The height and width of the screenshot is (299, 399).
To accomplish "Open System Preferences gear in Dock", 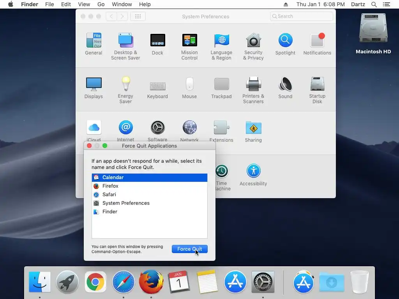I will [x=263, y=282].
